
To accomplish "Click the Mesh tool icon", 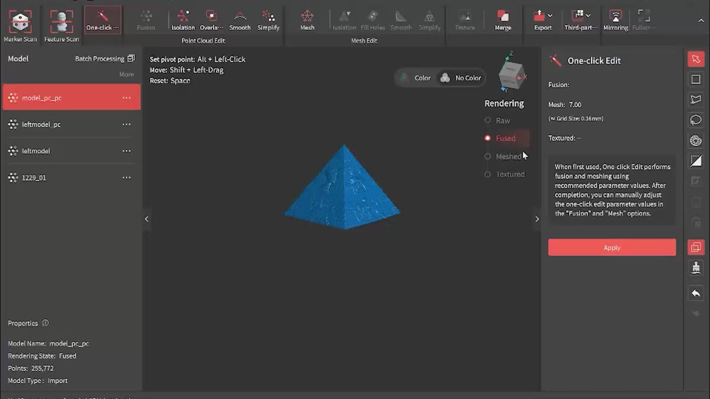I will [307, 20].
